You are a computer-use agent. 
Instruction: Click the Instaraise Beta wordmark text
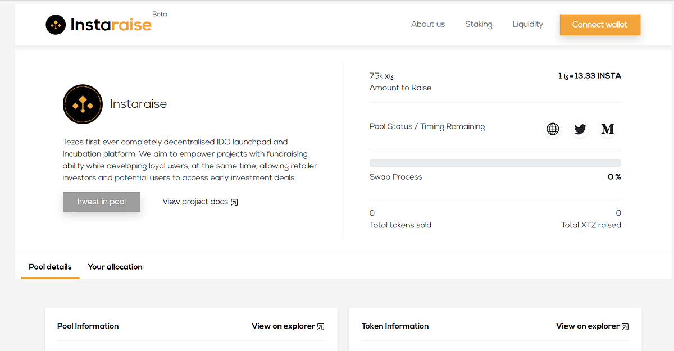pos(111,24)
